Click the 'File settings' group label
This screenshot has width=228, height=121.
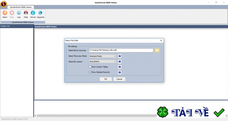pyautogui.click(x=72, y=46)
